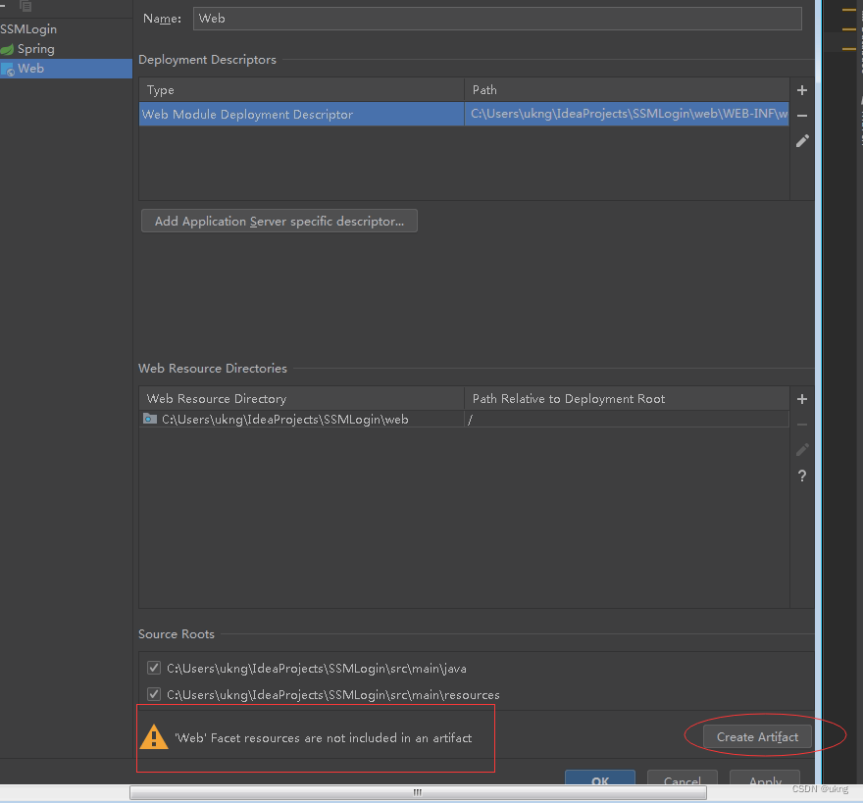The width and height of the screenshot is (863, 803).
Task: Click the warning triangle icon
Action: click(154, 735)
